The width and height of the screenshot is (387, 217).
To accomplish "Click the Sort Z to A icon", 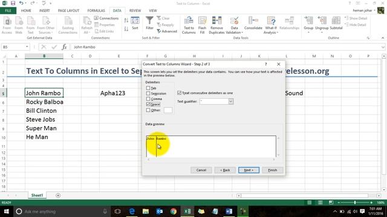I will pos(126,29).
